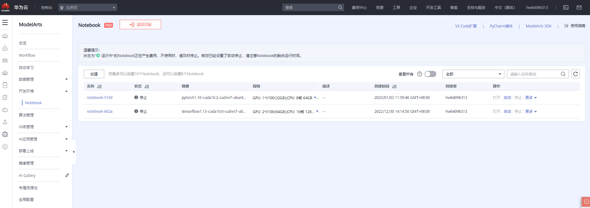Click the document icon in left rail
Screen dimensions: 590x208
pos(5,85)
